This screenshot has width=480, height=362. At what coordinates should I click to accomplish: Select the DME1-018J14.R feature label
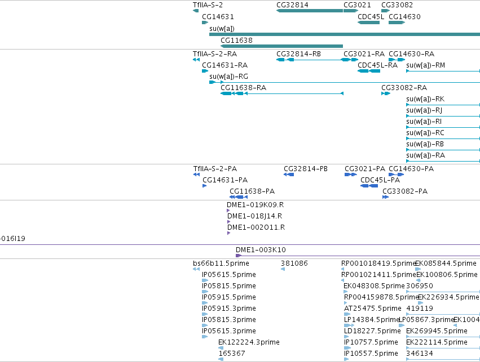254,216
